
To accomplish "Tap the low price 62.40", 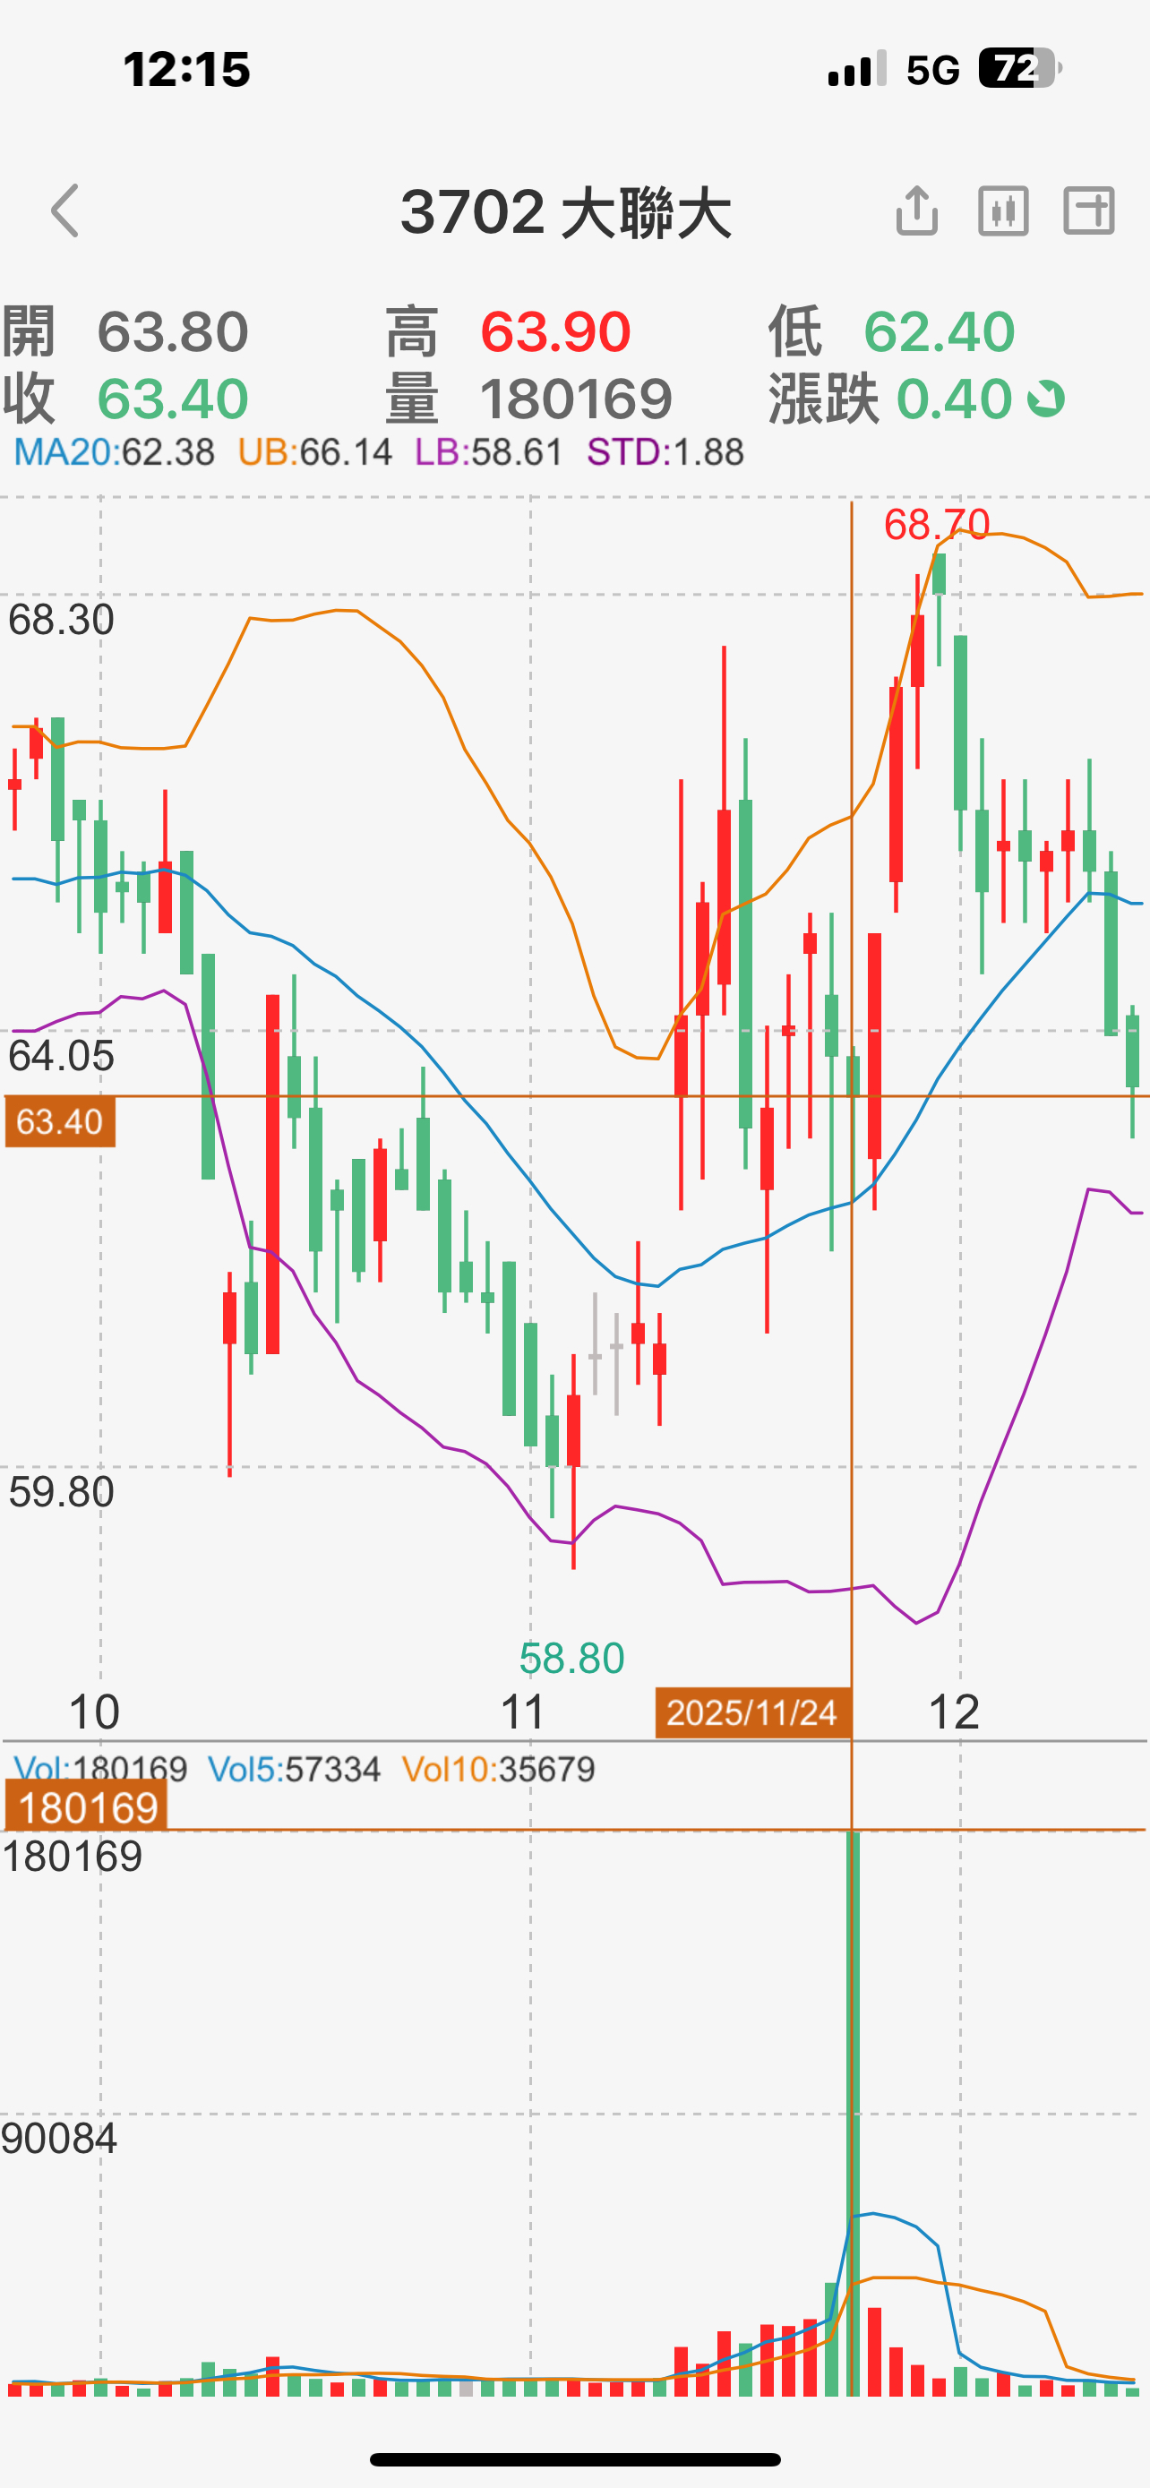I will coord(940,331).
